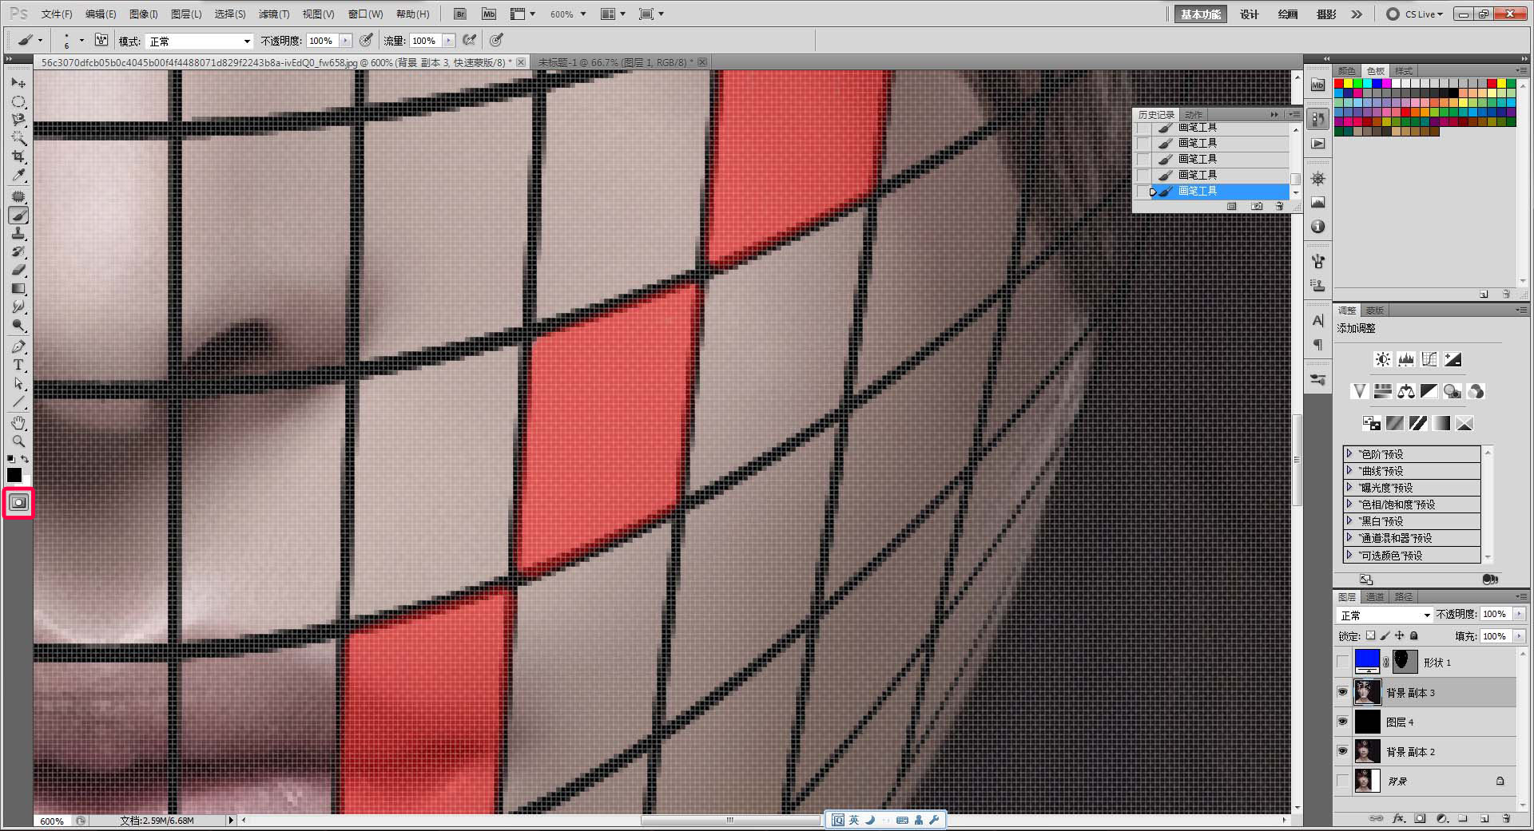Choose the 绘画 workspace

pos(1288,14)
